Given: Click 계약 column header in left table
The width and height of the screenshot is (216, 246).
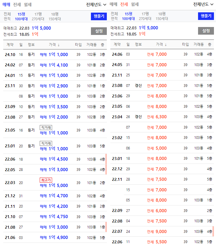Looking at the screenshot, I should click(10, 45).
